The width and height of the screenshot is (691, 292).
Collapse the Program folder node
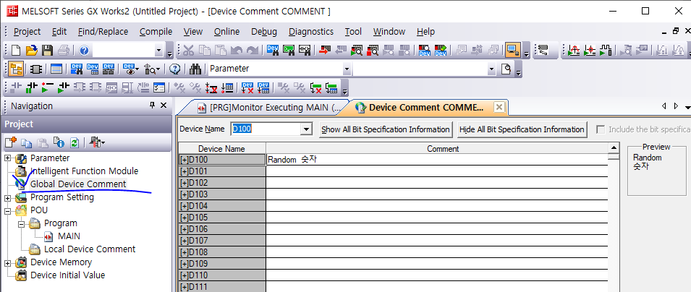21,224
